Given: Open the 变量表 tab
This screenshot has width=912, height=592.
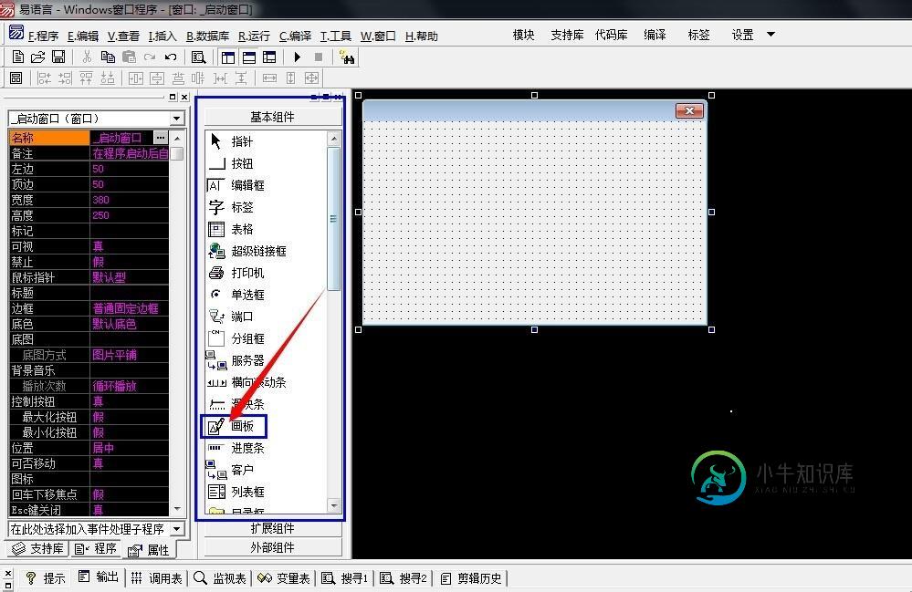Looking at the screenshot, I should pyautogui.click(x=284, y=578).
